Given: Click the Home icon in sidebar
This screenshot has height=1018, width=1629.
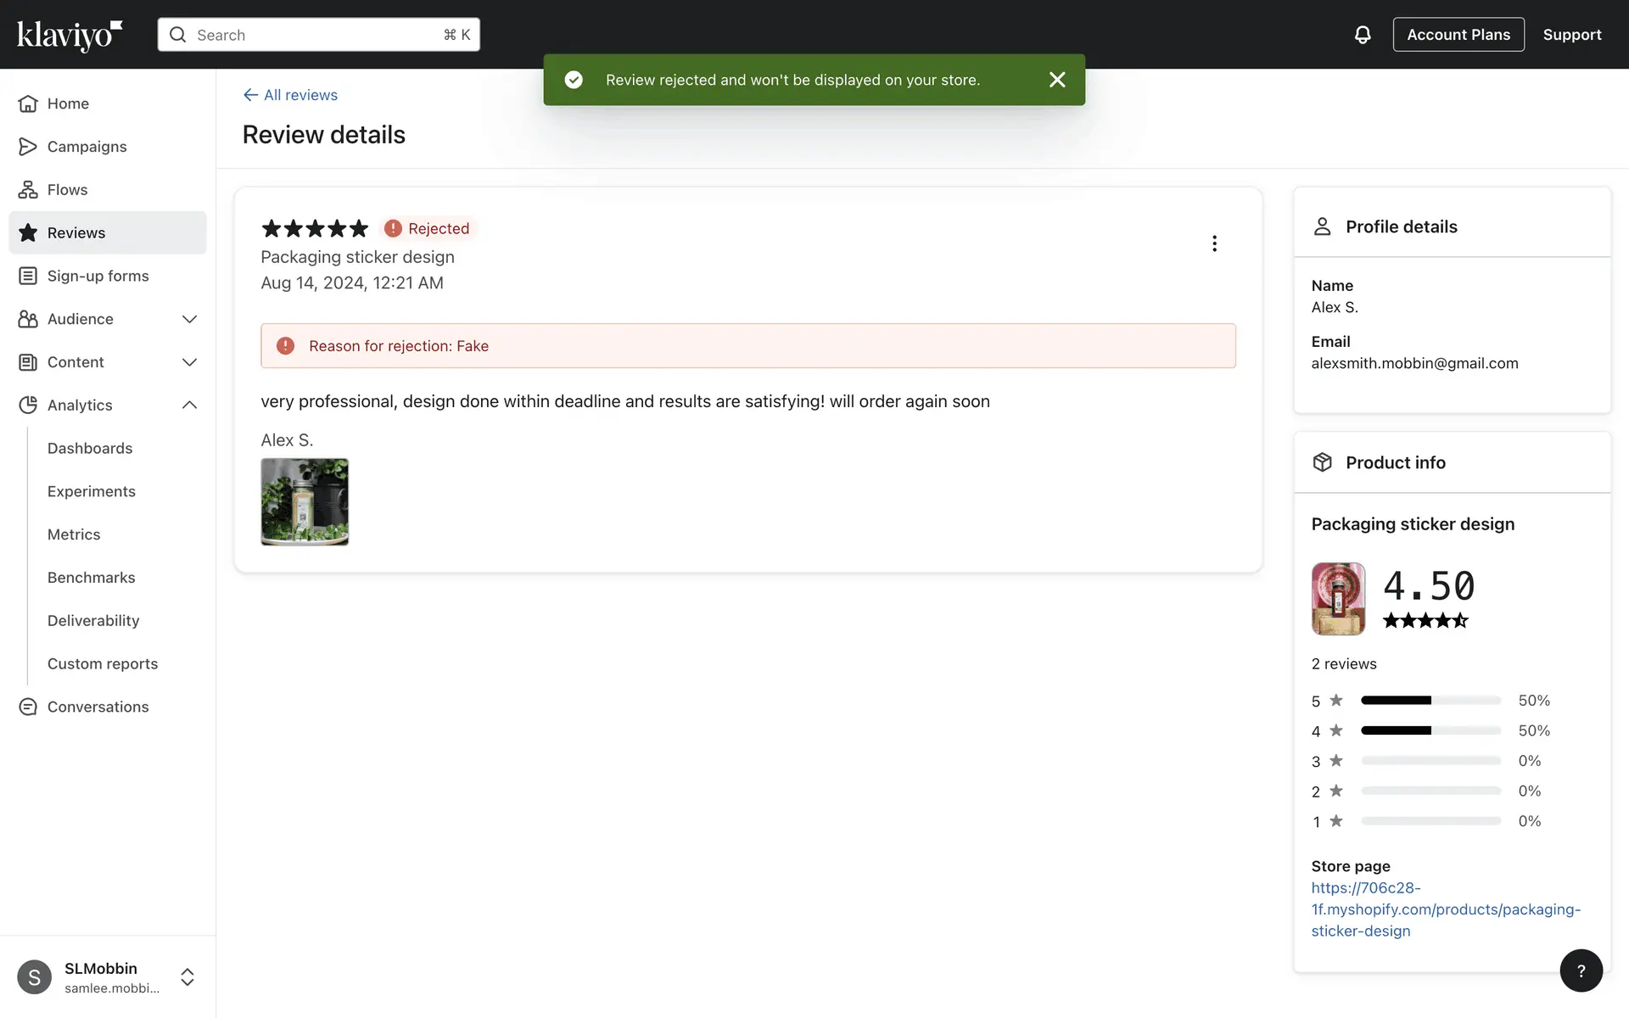Looking at the screenshot, I should pos(28,103).
